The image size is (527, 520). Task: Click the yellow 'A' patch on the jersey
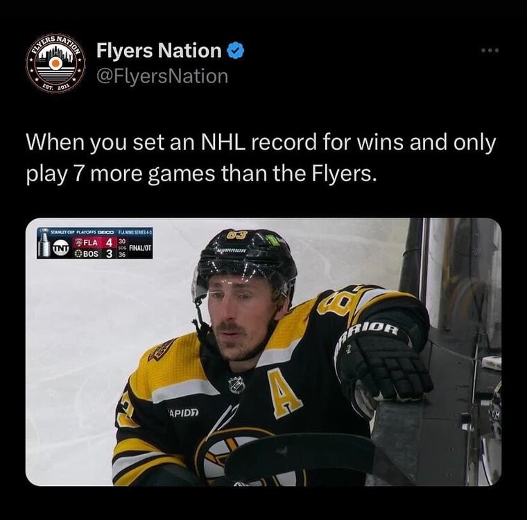click(x=285, y=394)
